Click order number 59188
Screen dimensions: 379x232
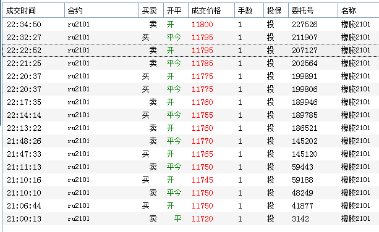coord(302,180)
